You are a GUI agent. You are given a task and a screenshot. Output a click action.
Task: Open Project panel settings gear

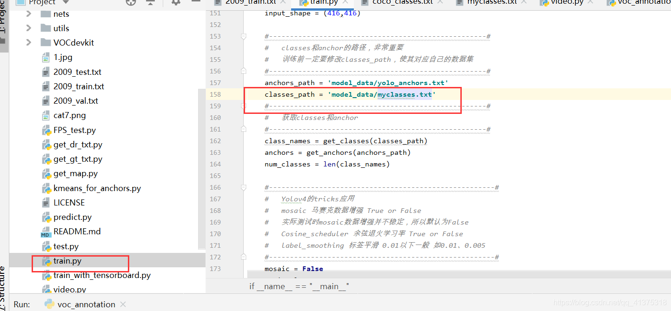[176, 2]
